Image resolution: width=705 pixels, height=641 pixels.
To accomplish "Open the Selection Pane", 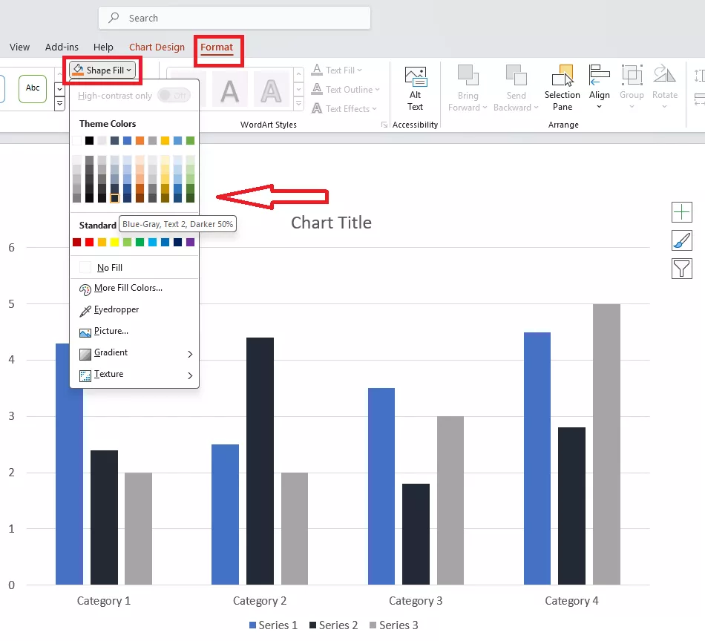I will pos(562,88).
